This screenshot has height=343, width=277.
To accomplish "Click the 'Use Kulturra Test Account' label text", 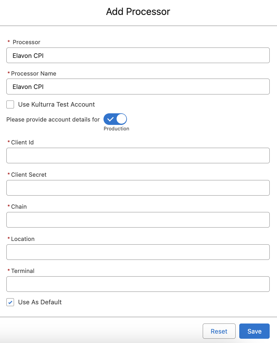I will coord(57,104).
